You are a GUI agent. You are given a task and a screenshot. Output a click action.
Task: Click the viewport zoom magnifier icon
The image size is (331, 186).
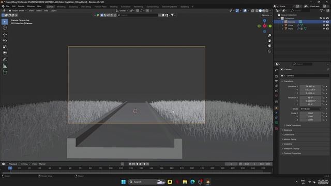coord(269,36)
